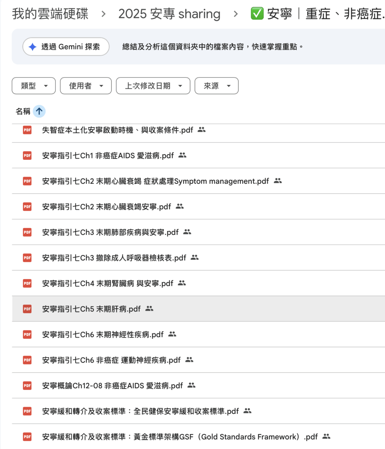
Task: Go to 我的雲端硬碟 breadcrumb
Action: pos(50,14)
